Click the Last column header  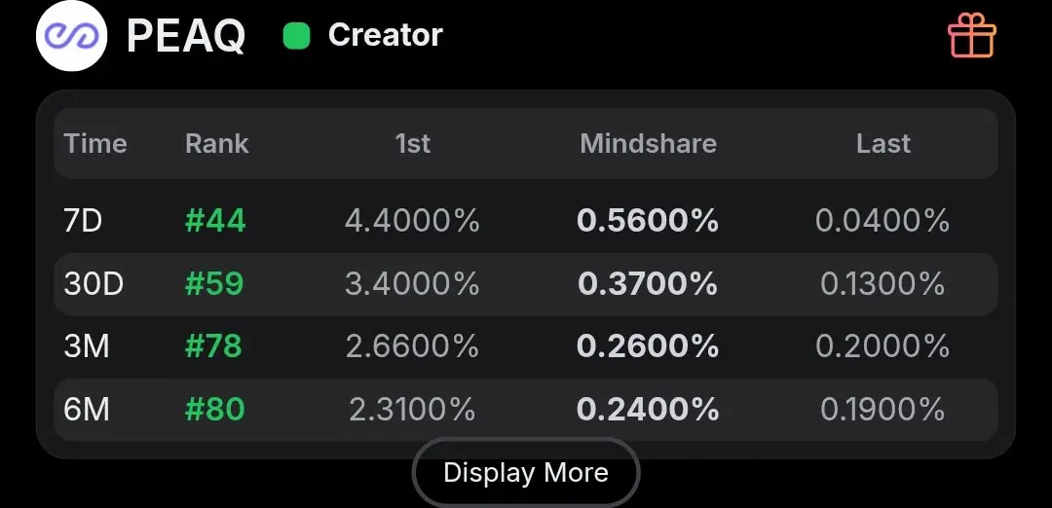pos(883,143)
